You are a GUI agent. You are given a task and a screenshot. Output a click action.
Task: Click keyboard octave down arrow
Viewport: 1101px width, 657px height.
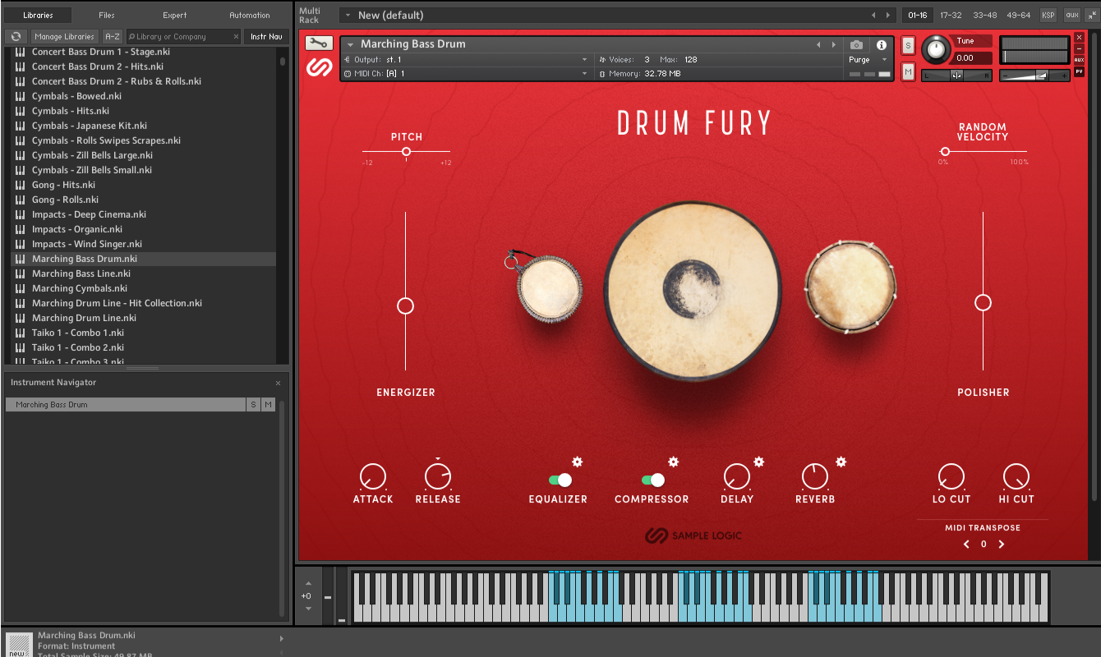(308, 609)
